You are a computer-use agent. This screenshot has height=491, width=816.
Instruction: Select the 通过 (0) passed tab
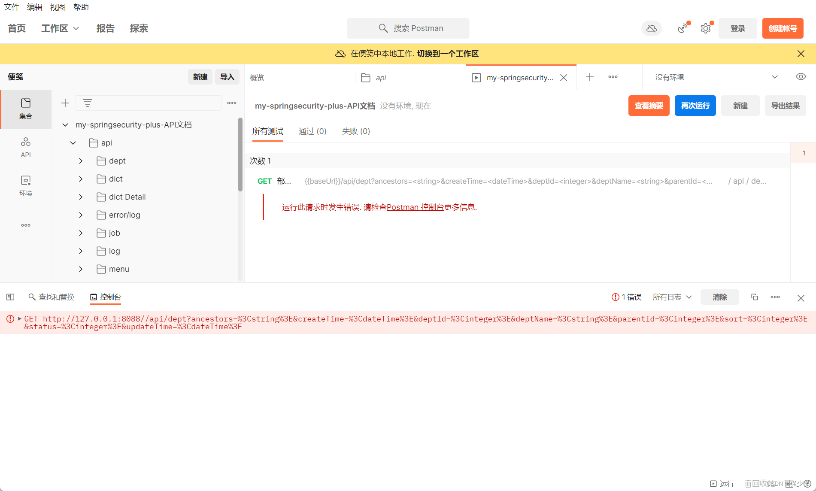pyautogui.click(x=312, y=131)
